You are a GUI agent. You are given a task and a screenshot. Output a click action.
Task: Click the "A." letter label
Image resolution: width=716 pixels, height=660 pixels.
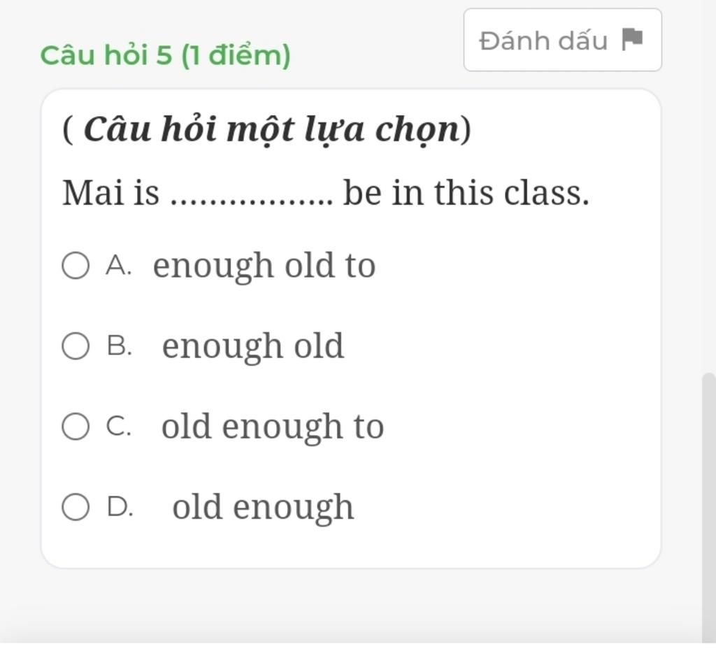point(119,266)
